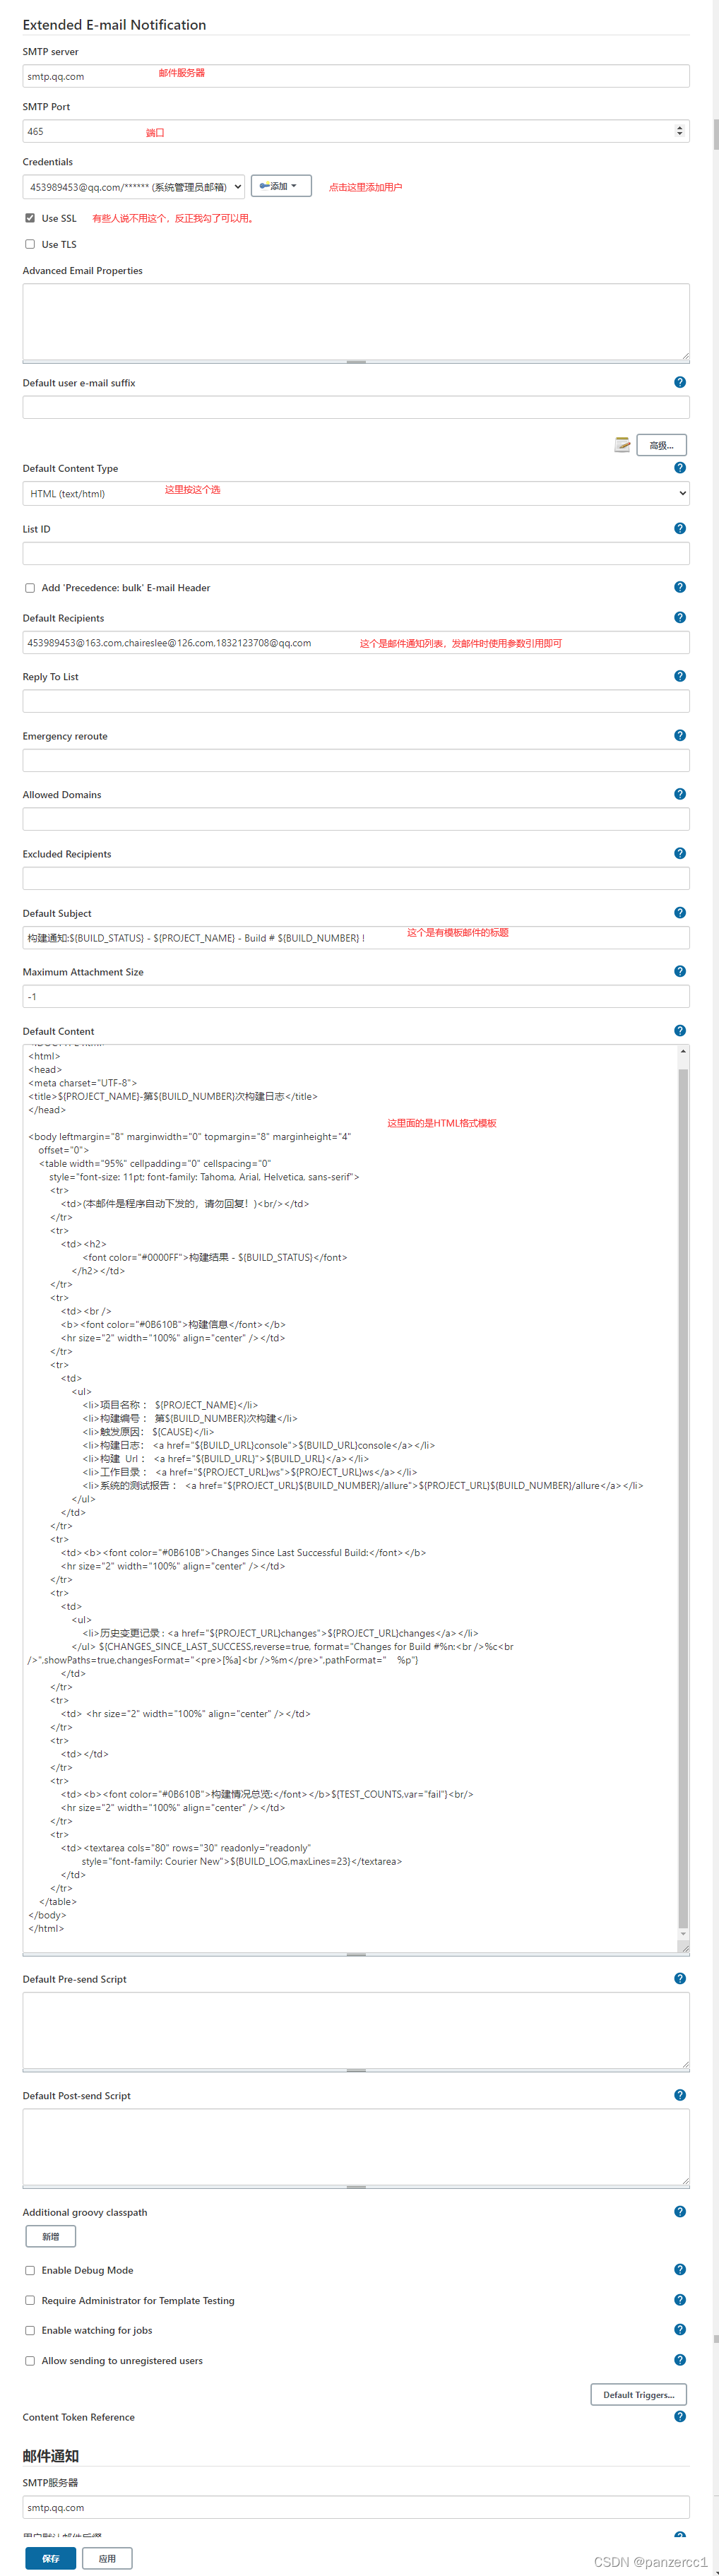The image size is (719, 2576).
Task: Open the Default Triggers button
Action: point(639,2394)
